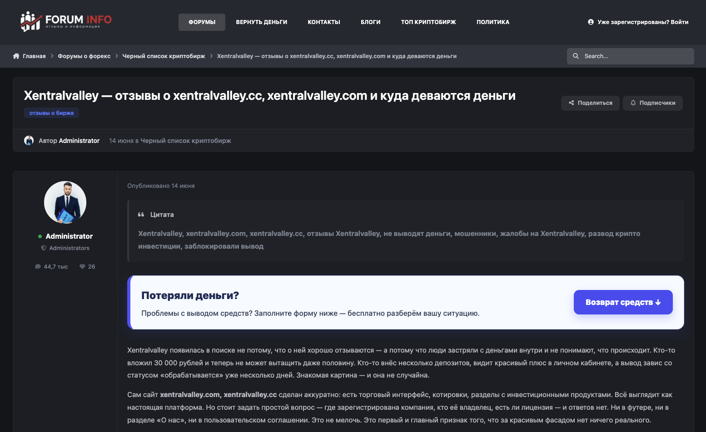The width and height of the screenshot is (706, 432).
Task: Click the post count 44,7 тыс
Action: tap(51, 267)
